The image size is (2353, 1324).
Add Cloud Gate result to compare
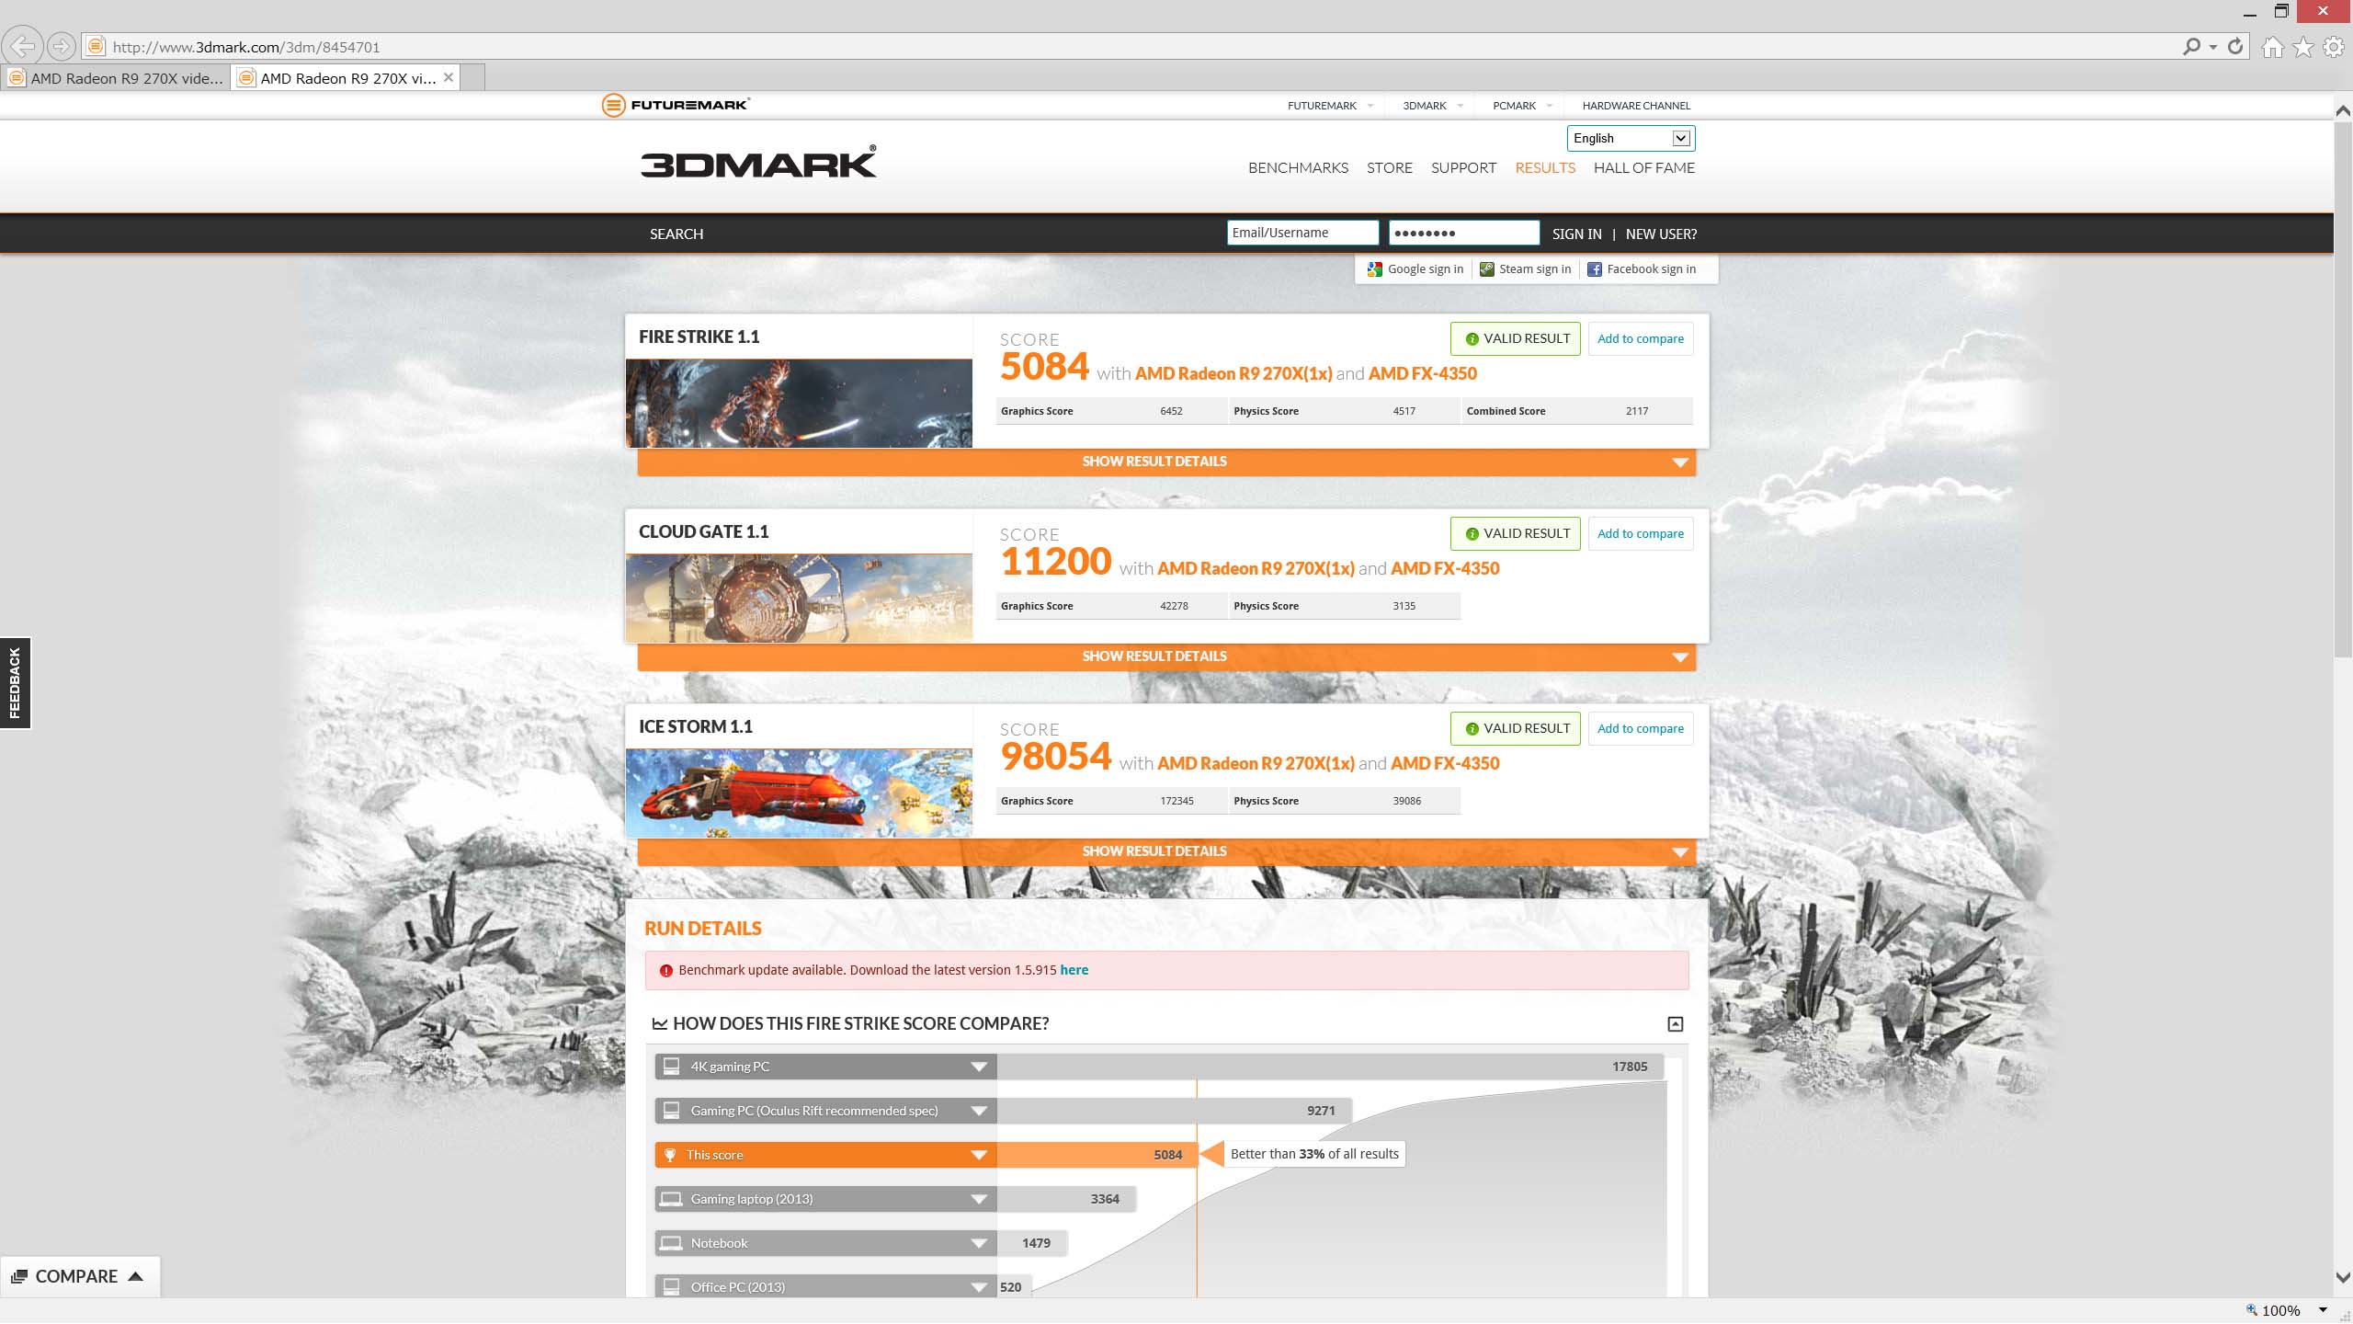[x=1641, y=534]
